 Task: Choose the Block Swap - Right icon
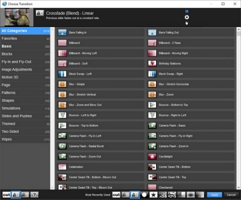point(152,74)
